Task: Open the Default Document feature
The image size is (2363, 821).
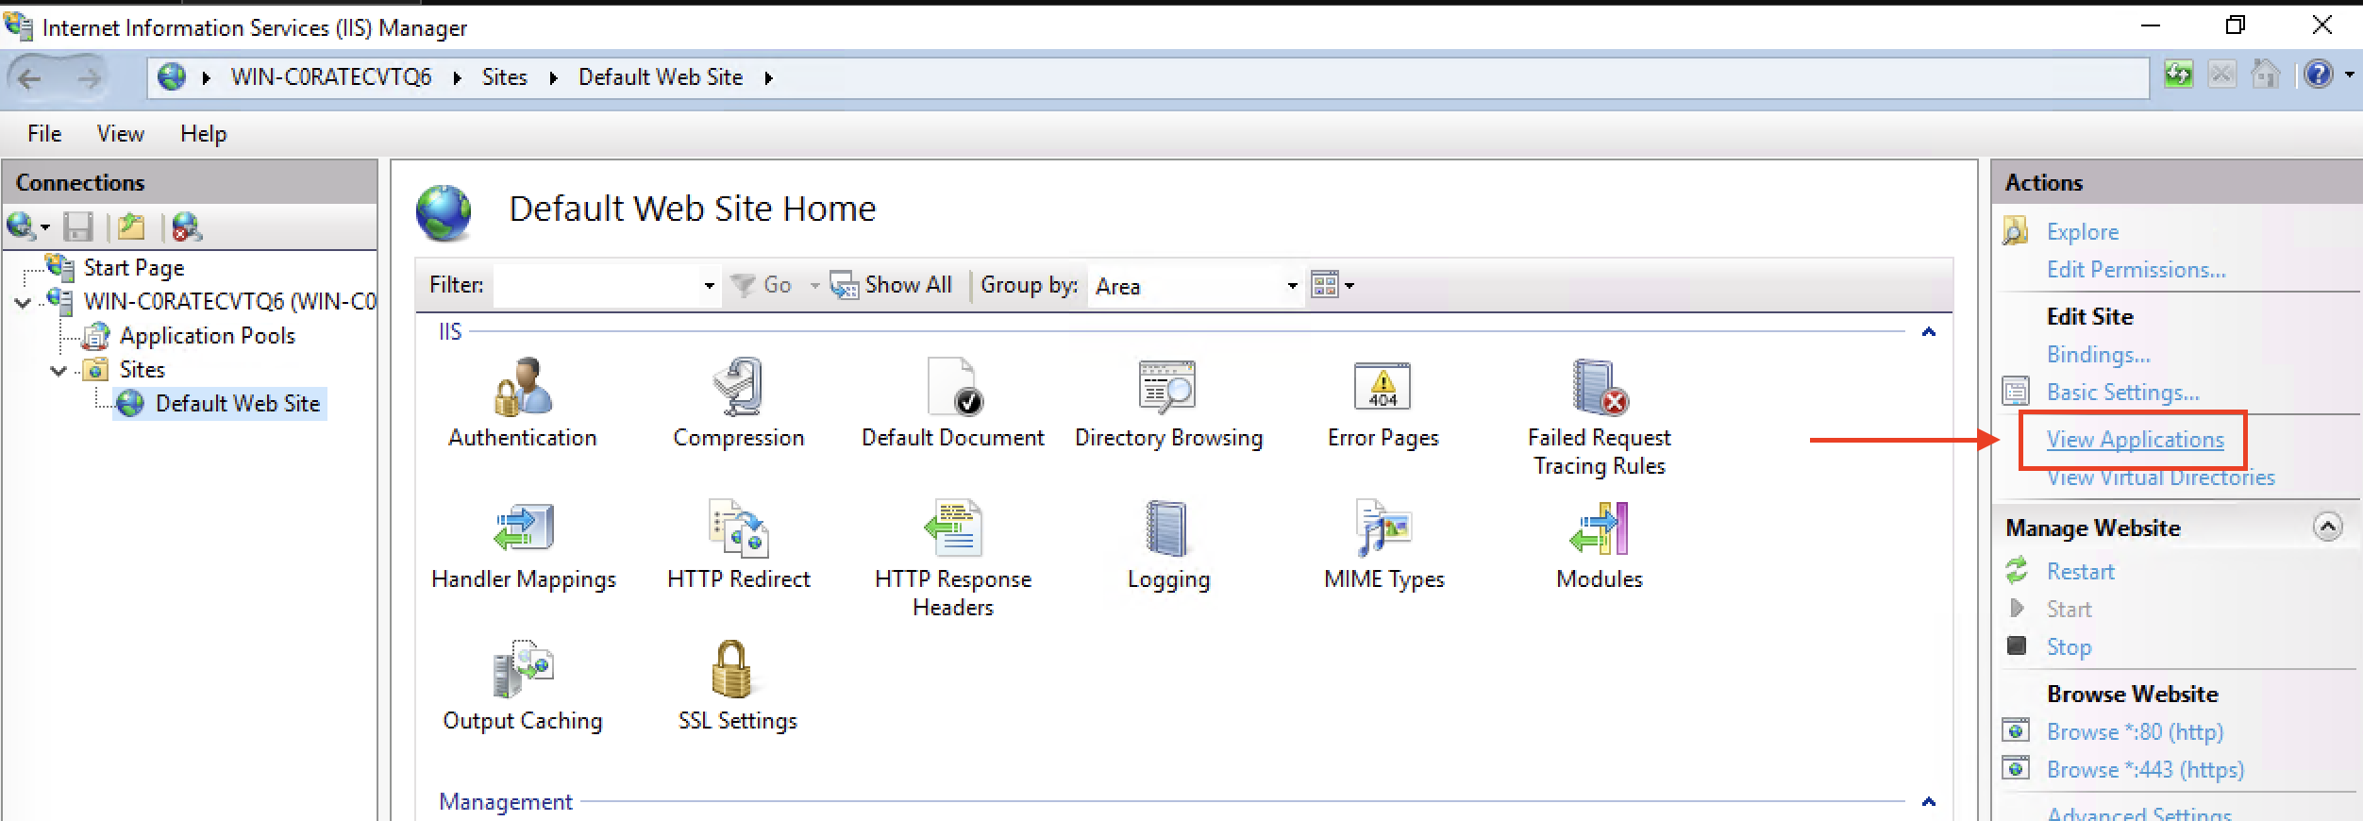Action: 953,404
